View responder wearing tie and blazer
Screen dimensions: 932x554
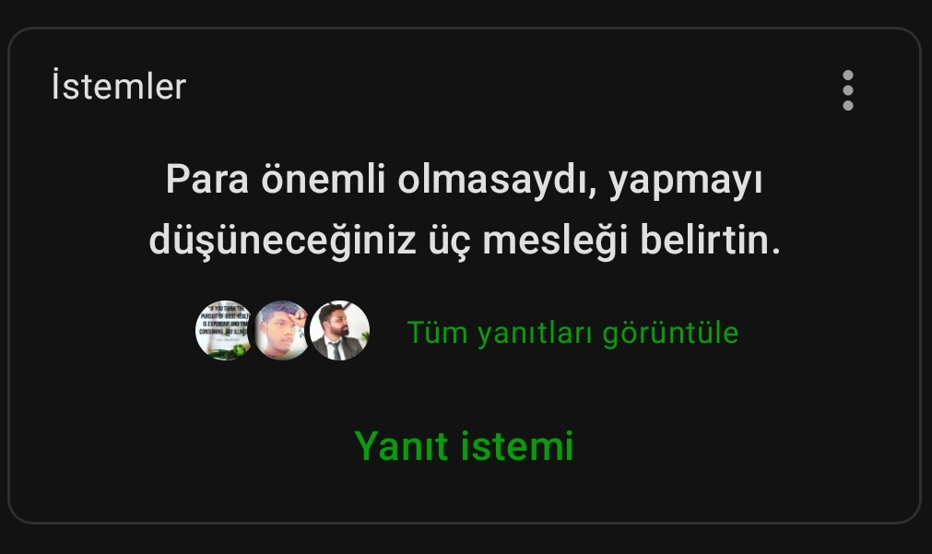(340, 330)
